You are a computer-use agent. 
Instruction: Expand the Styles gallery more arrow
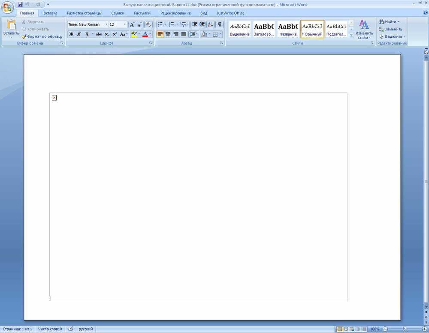click(351, 36)
